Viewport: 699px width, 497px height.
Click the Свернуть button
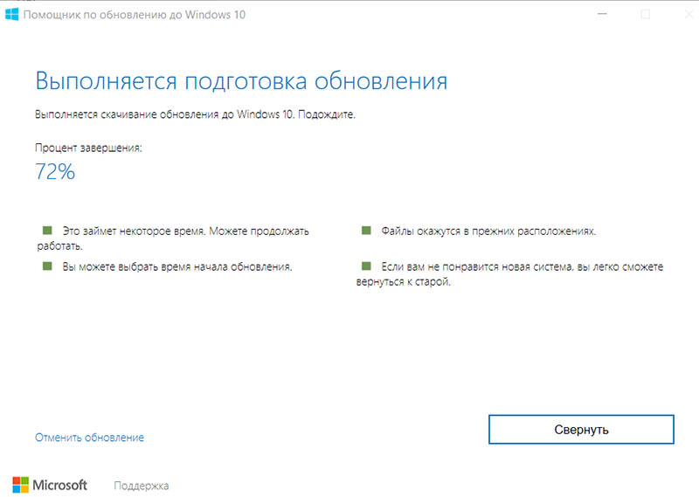(x=581, y=429)
